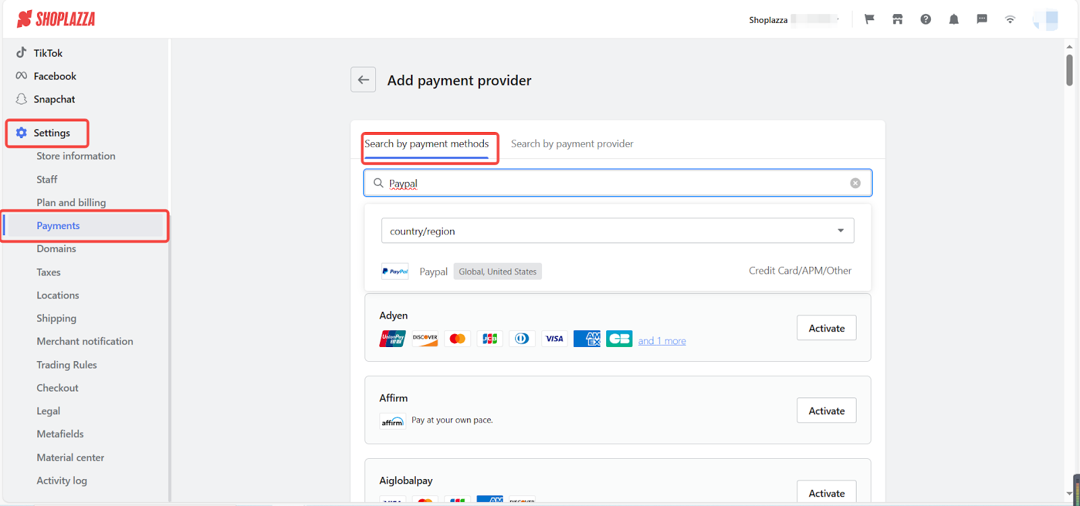Screen dimensions: 1080x506
Task: Click the page vertical scrollbar thumb
Action: [1069, 69]
